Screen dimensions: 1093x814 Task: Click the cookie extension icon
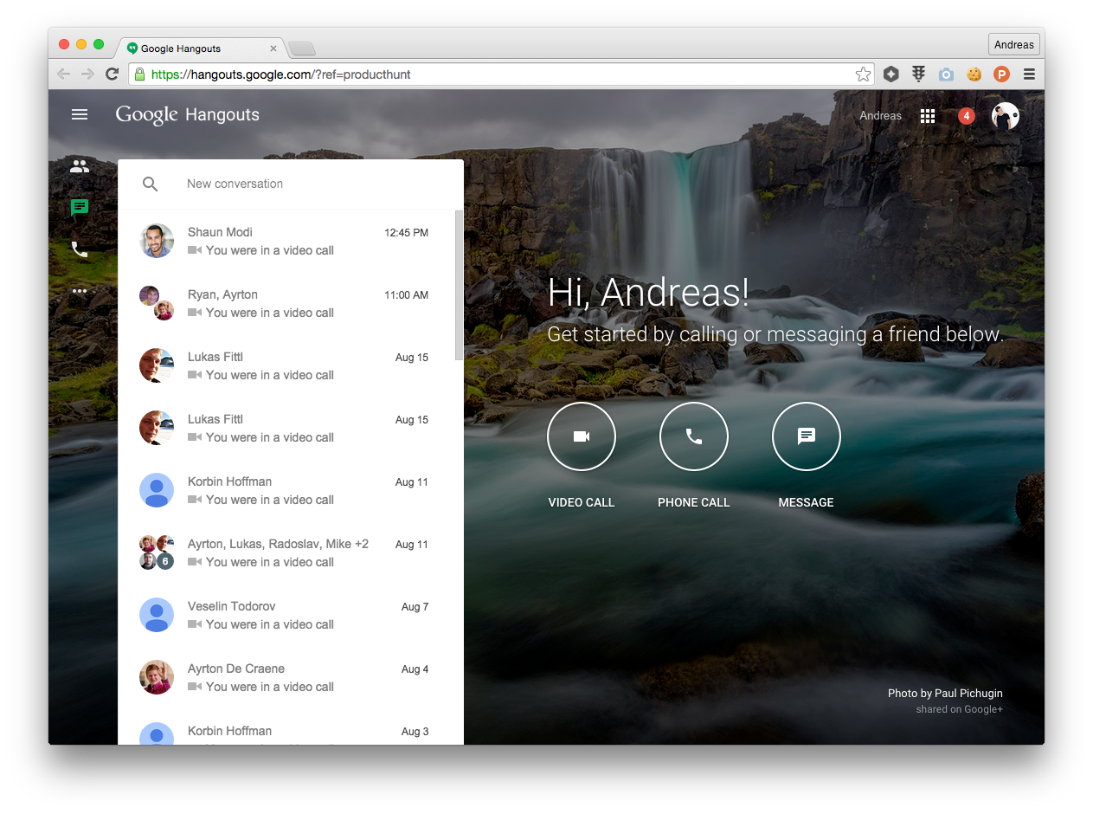coord(974,74)
